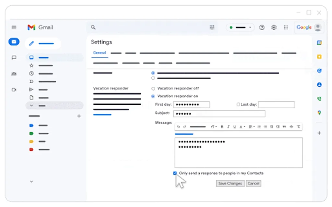
Task: Click the Compose pencil button
Action: click(42, 44)
